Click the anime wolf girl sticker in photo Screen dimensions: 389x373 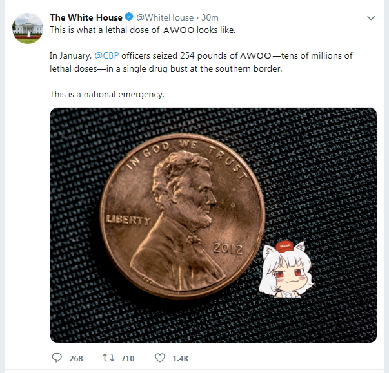(286, 269)
